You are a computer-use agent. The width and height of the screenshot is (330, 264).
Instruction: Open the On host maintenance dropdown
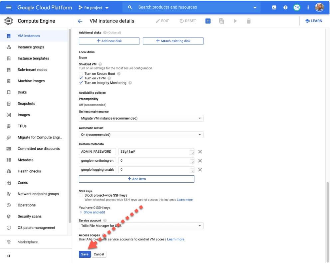(x=141, y=119)
